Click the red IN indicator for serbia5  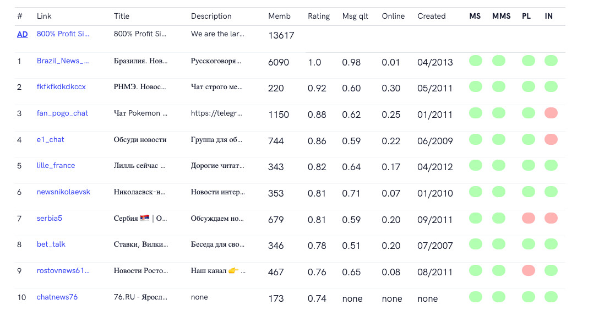click(551, 218)
